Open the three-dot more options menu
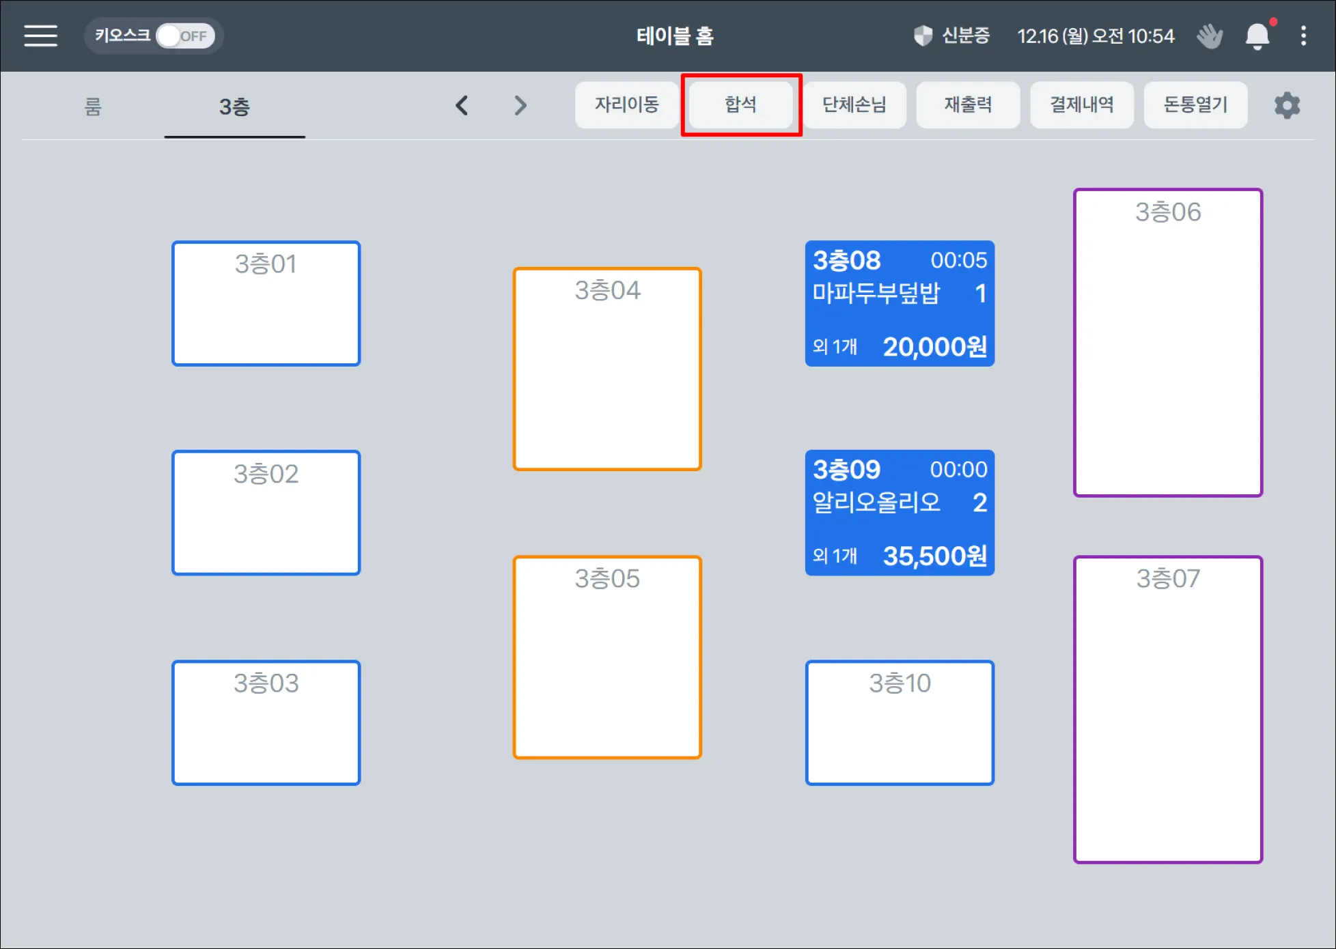This screenshot has height=949, width=1336. click(x=1303, y=36)
